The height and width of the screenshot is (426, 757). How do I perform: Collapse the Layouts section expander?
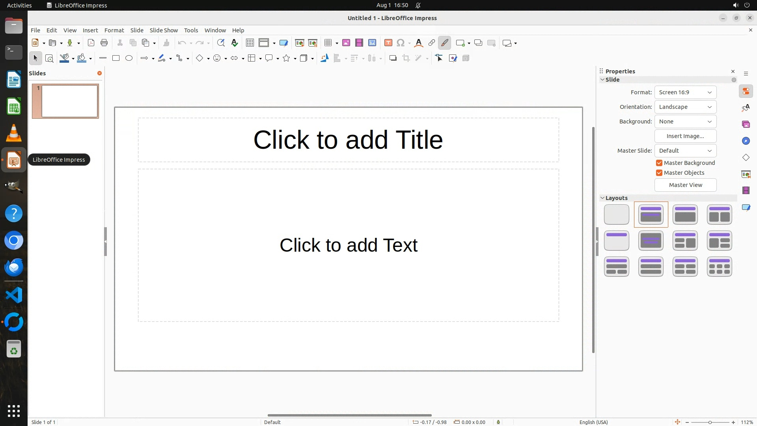pos(602,198)
